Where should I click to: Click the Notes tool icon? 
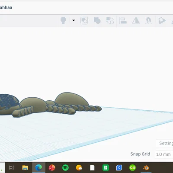(x=162, y=21)
